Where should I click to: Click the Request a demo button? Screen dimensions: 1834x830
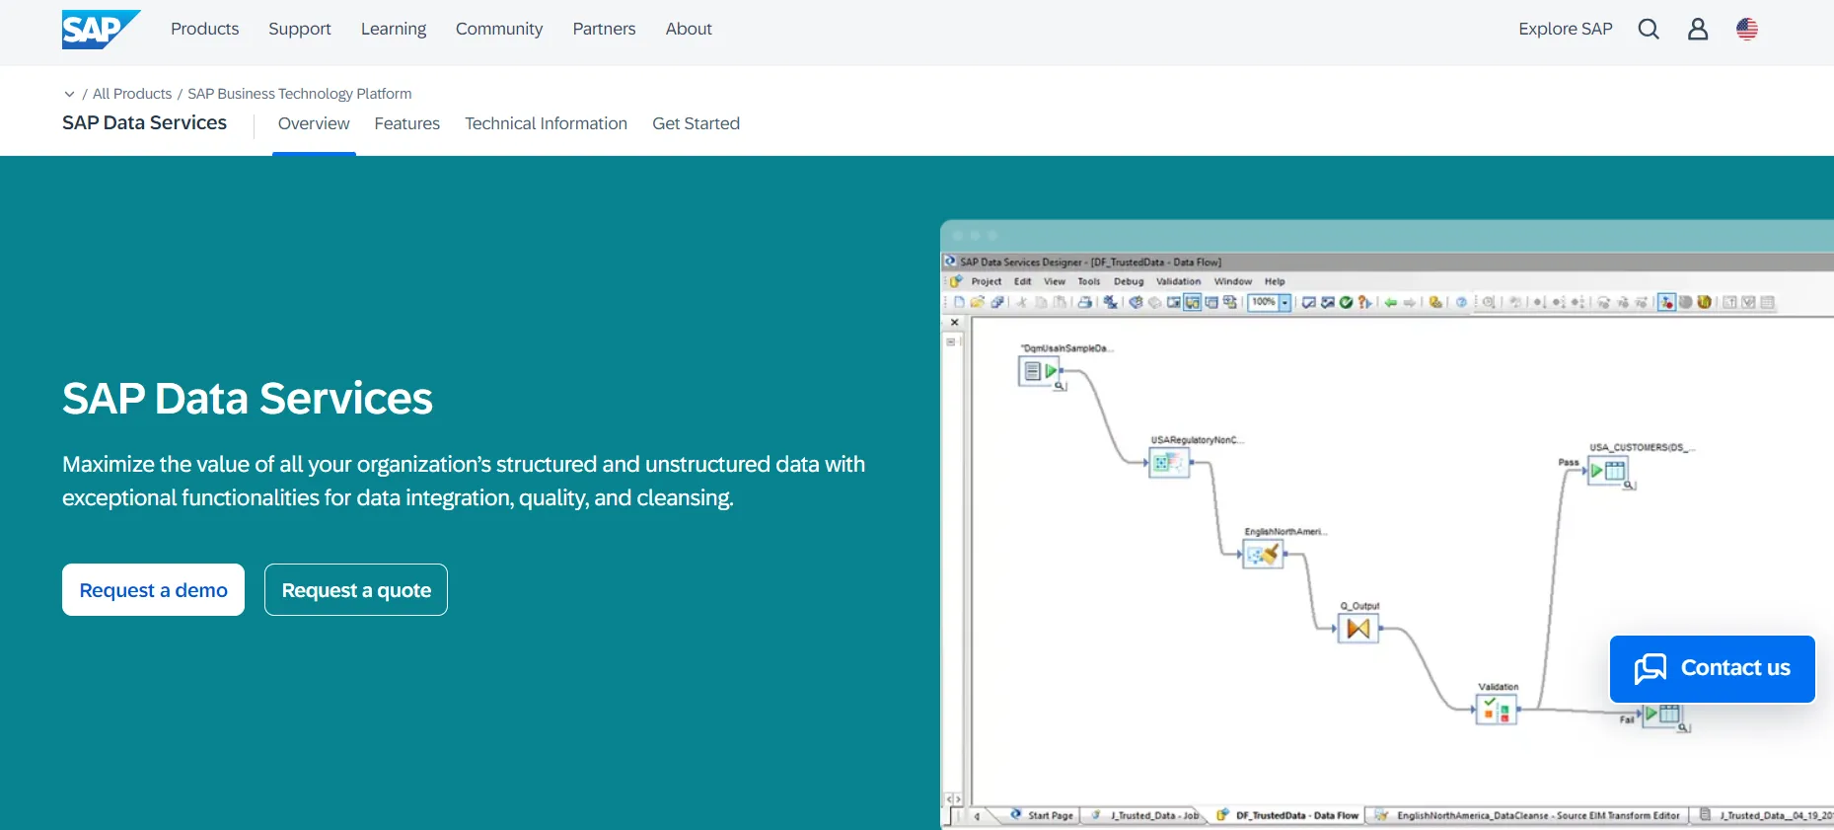coord(153,590)
